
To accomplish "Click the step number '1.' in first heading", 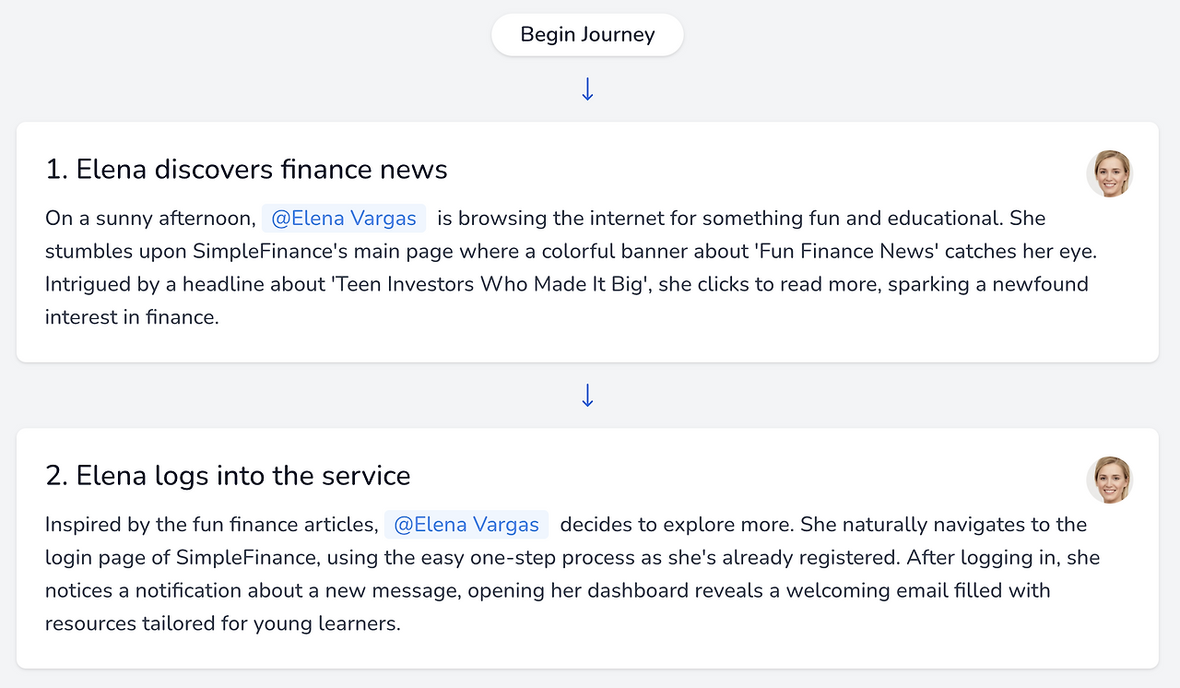I will pyautogui.click(x=57, y=170).
